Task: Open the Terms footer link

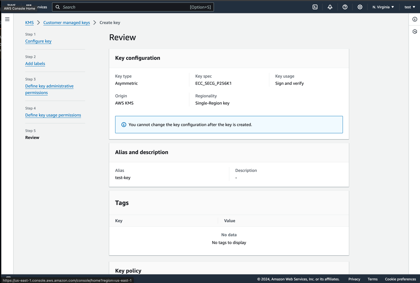Action: tap(373, 279)
